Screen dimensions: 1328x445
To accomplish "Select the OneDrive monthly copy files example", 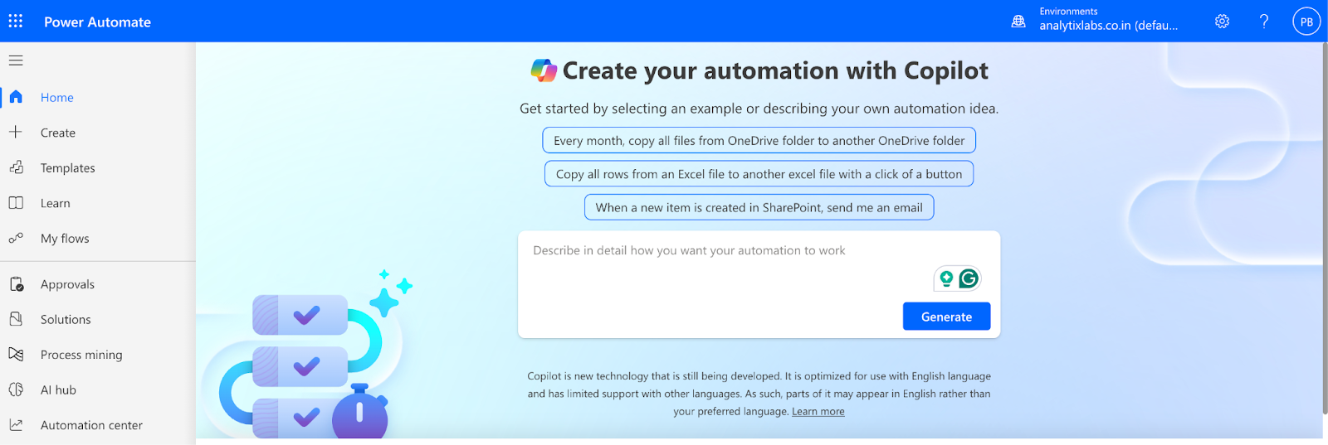I will pos(759,141).
